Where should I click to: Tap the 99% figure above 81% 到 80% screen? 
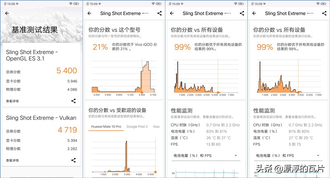pyautogui.click(x=265, y=47)
